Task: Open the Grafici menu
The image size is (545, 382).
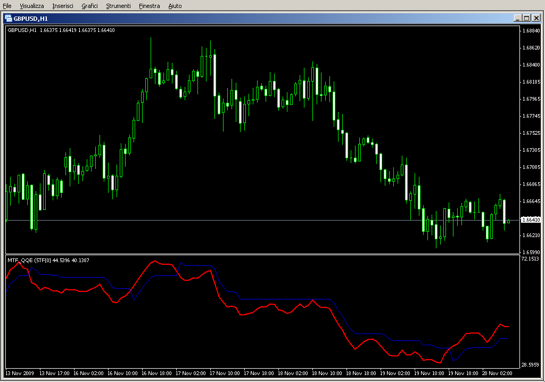Action: point(89,6)
